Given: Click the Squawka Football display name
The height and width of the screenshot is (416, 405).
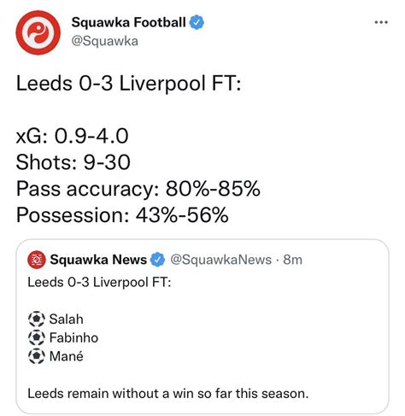Looking at the screenshot, I should [x=128, y=22].
